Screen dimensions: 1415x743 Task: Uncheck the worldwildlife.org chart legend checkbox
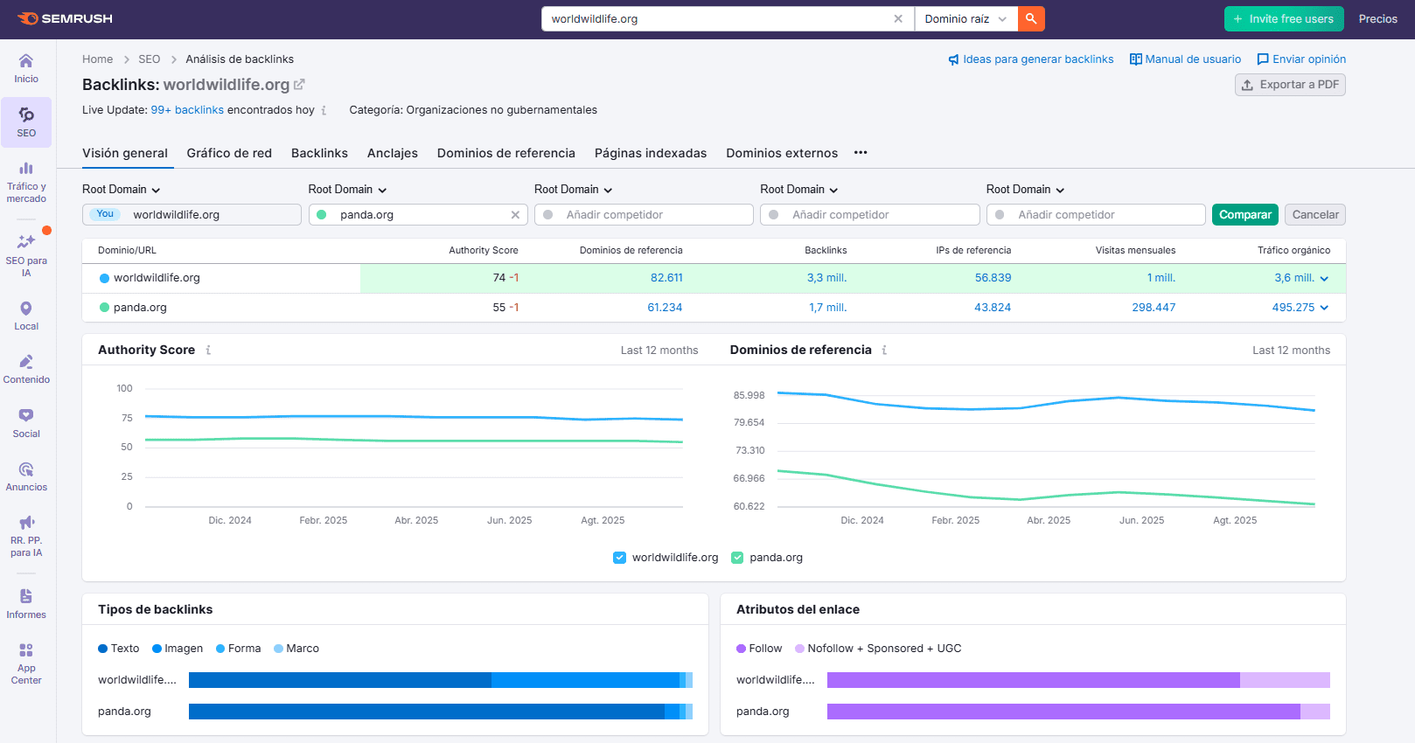[x=620, y=558]
